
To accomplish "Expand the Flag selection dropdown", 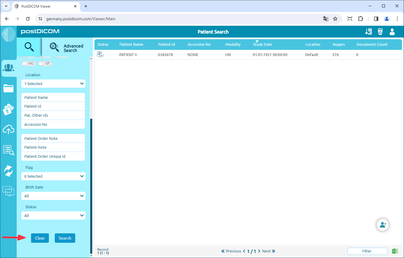I will [53, 176].
